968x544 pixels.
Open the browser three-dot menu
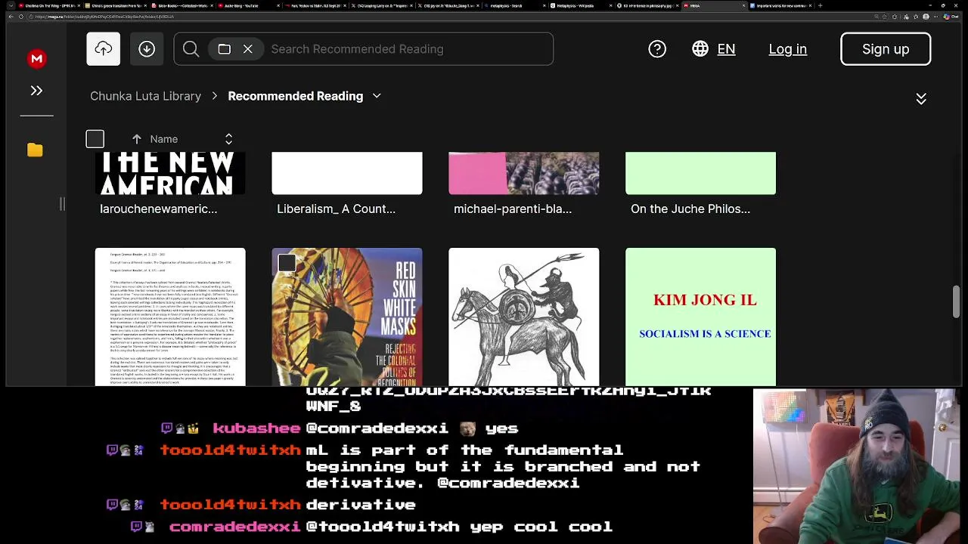[x=935, y=17]
